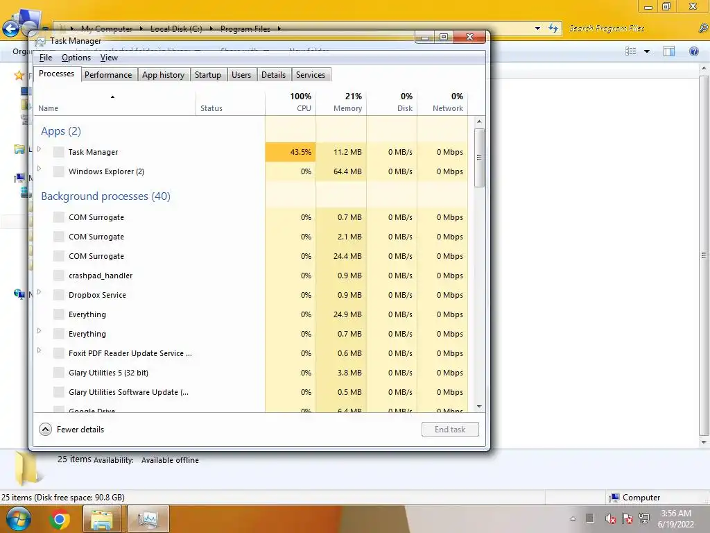Open Explorer address bar history dropdown

(537, 28)
